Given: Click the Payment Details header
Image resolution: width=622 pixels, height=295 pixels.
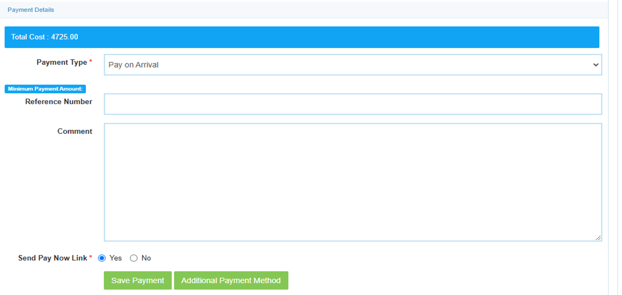Looking at the screenshot, I should 31,10.
